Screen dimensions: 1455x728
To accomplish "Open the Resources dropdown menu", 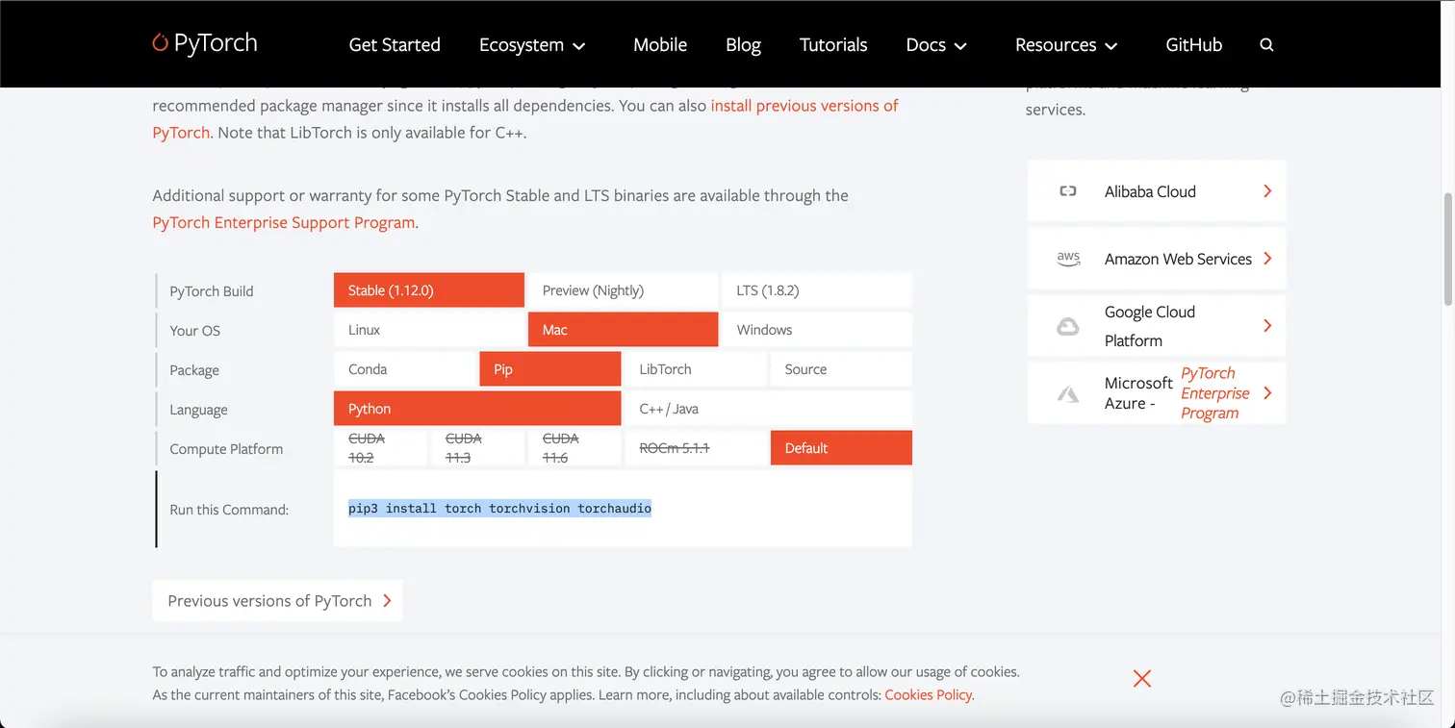I will point(1066,45).
